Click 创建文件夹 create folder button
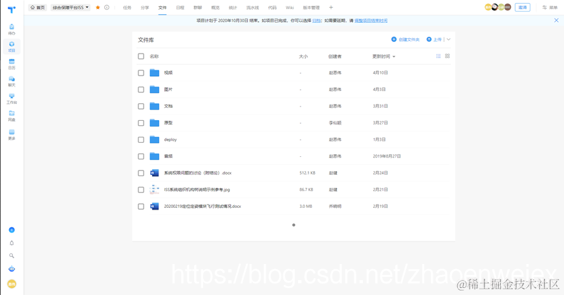Viewport: 564px width, 295px height. click(x=406, y=39)
